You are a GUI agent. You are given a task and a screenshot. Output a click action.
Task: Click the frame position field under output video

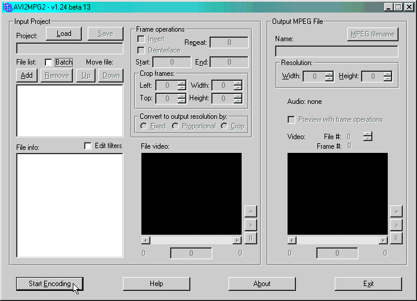pyautogui.click(x=337, y=253)
